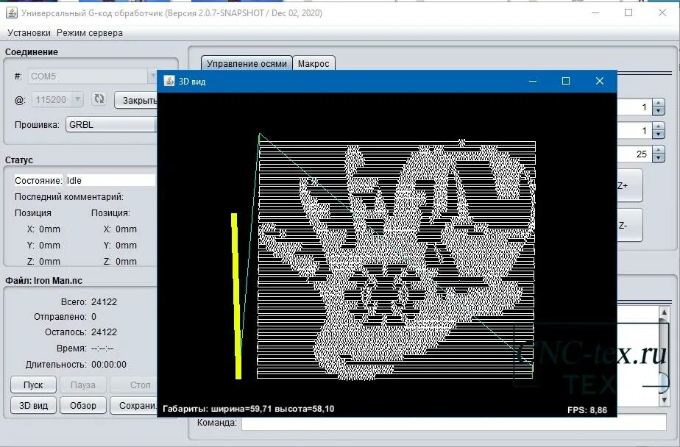Decrease the spinner showing 25
The height and width of the screenshot is (447, 680).
click(x=659, y=157)
